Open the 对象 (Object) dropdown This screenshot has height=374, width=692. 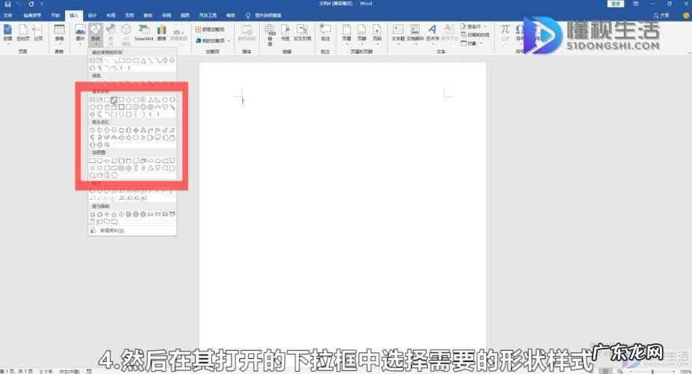tap(471, 43)
